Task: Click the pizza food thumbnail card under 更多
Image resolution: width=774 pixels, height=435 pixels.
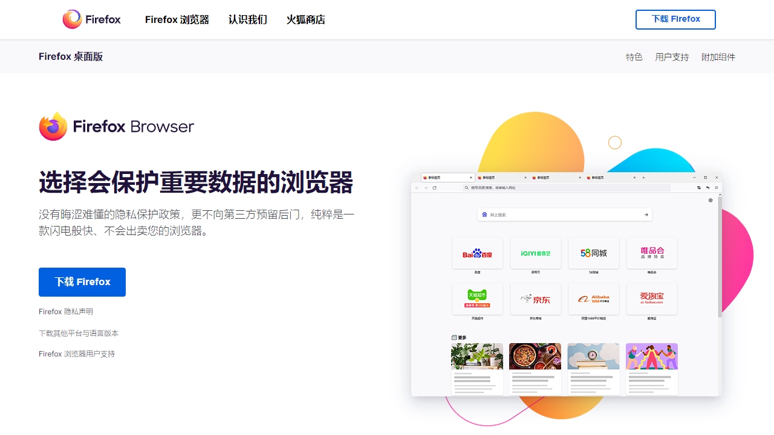Action: [x=535, y=369]
